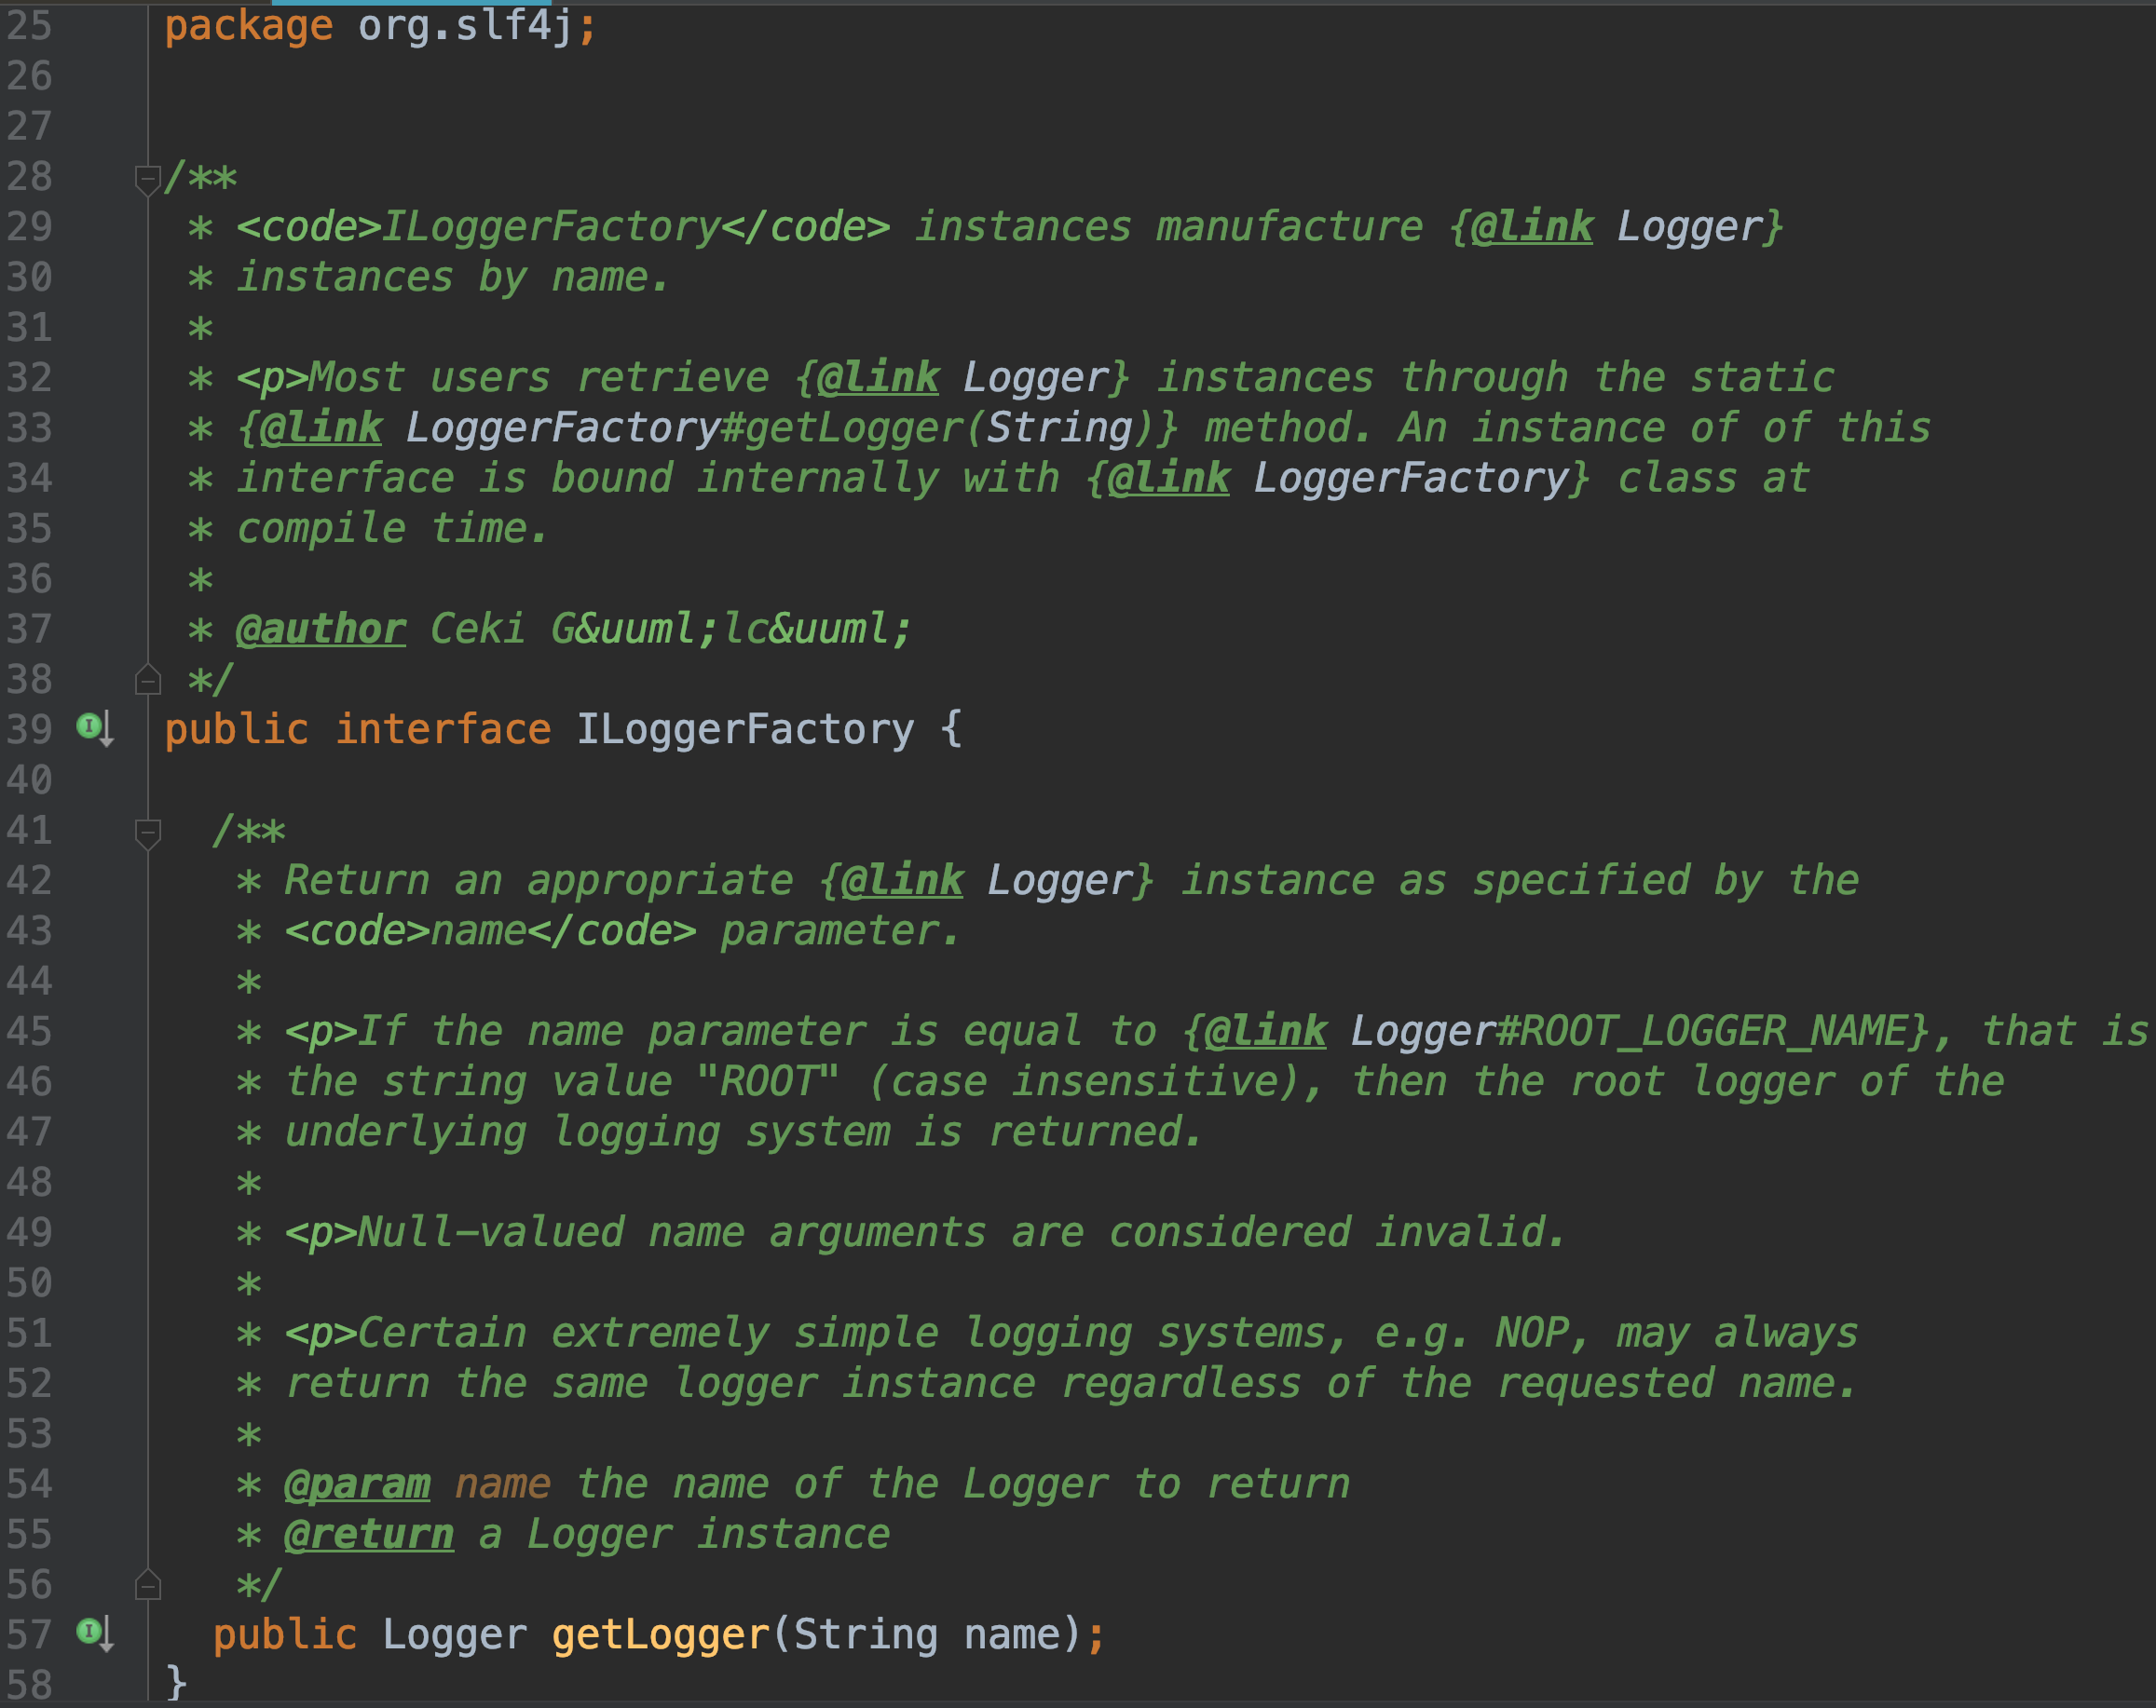Click line number 25 in the gutter
The image size is (2156, 1708).
point(29,26)
